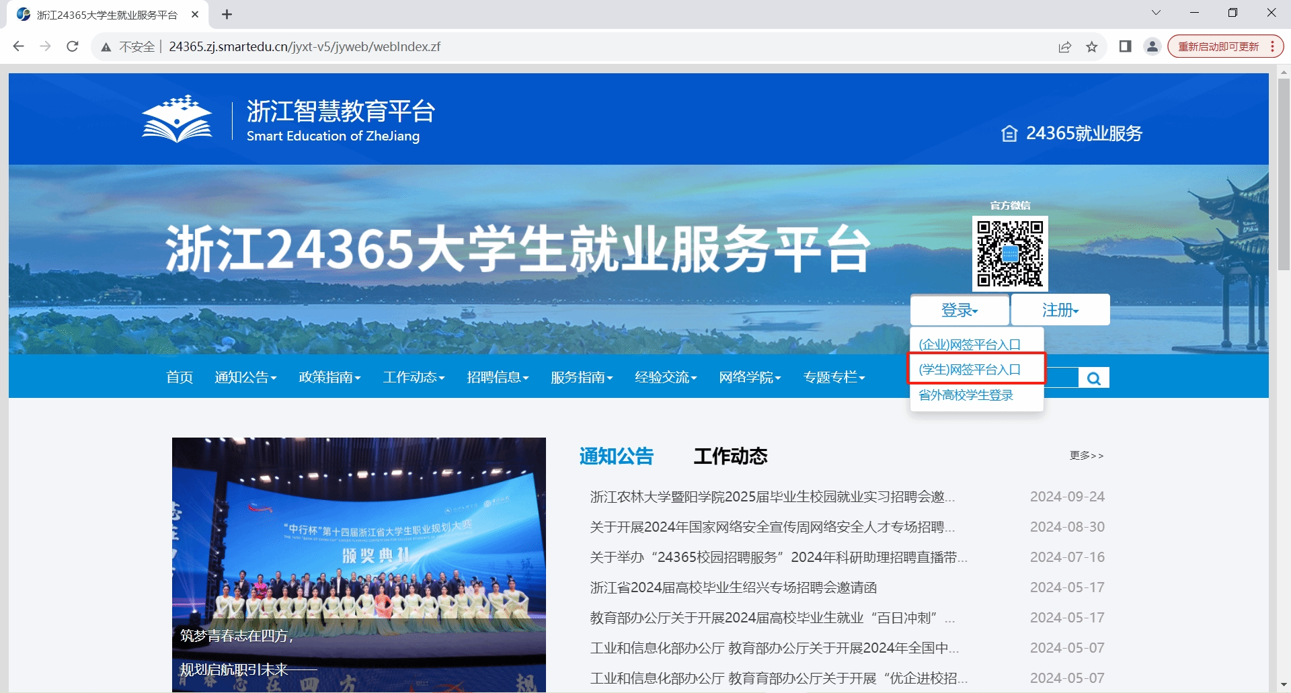The image size is (1291, 693).
Task: Switch to the 工作动态 tab
Action: [x=730, y=456]
